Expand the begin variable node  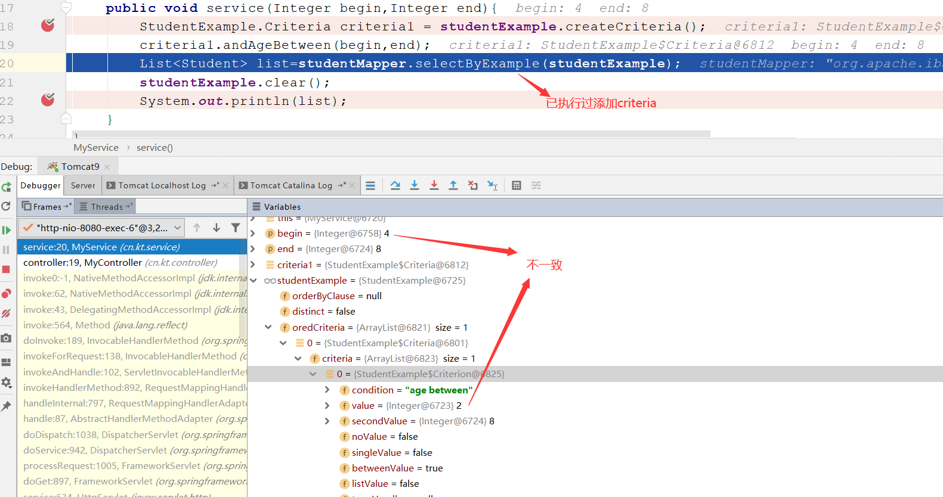pyautogui.click(x=253, y=233)
